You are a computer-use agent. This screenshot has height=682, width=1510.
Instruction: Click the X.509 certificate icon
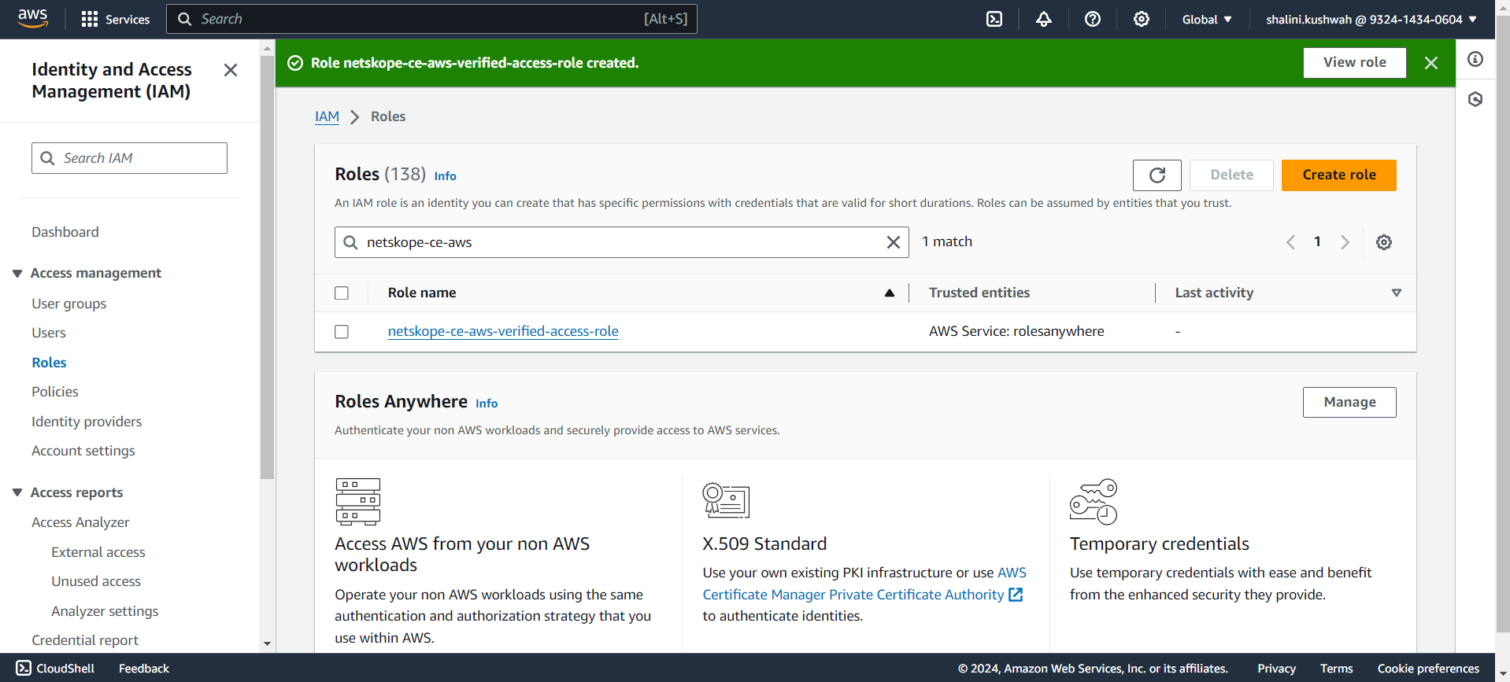tap(725, 500)
